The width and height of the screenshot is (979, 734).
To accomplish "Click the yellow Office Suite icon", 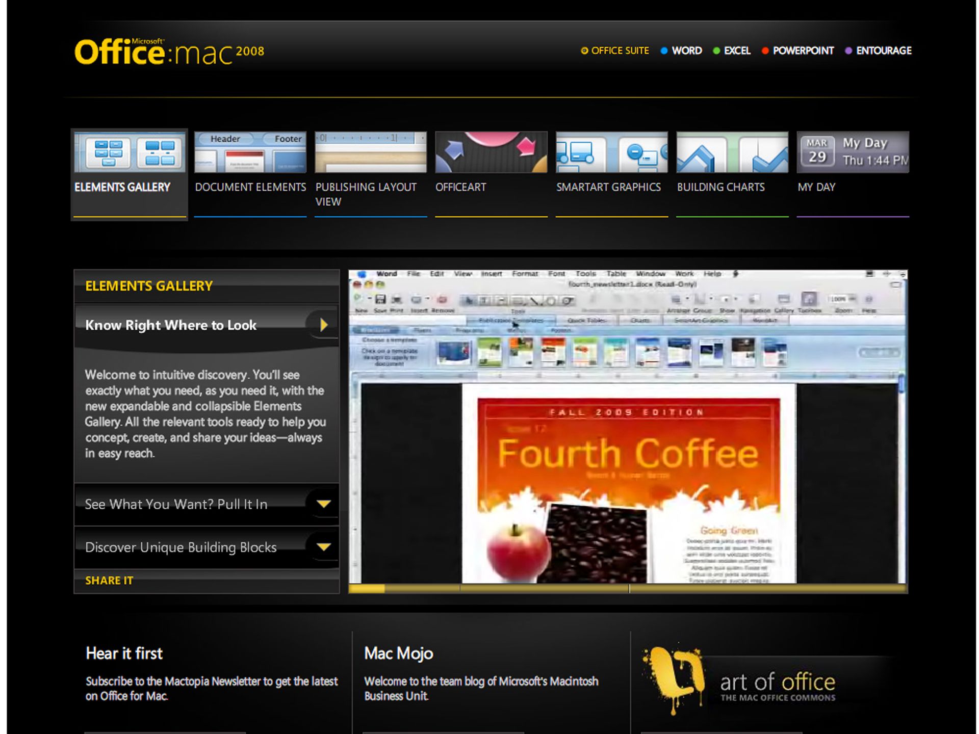I will [x=584, y=51].
